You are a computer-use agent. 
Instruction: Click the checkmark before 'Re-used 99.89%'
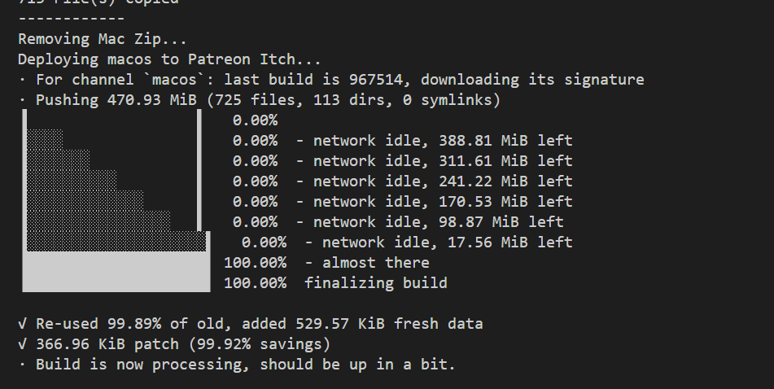click(23, 324)
